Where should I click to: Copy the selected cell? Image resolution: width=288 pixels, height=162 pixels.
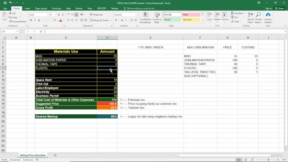pyautogui.click(x=13, y=17)
